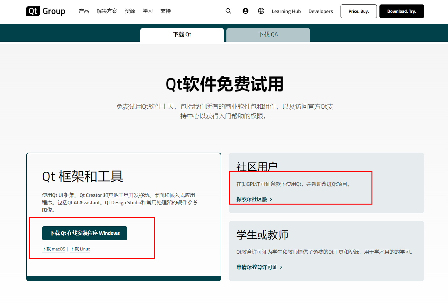
Task: Switch to the 下载 Qt tab
Action: tap(182, 35)
